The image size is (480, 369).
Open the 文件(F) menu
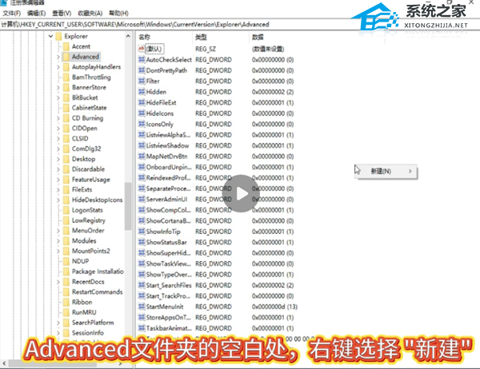[12, 13]
